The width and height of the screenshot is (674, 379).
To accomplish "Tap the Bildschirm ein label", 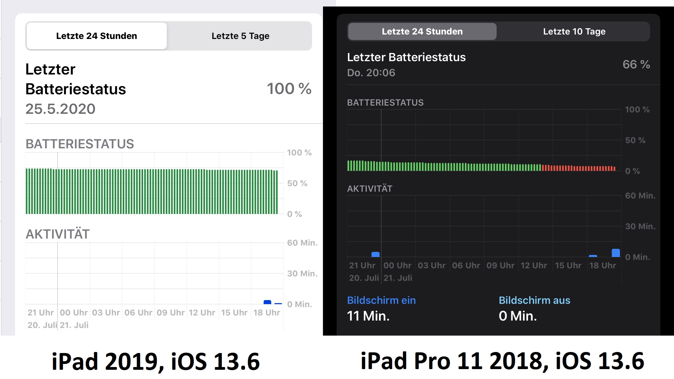I will tap(381, 300).
